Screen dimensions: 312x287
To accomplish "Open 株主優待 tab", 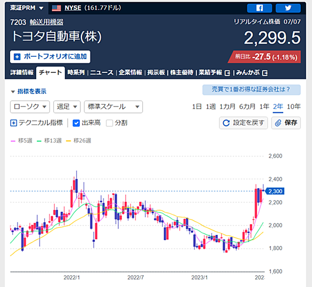I will [x=182, y=72].
